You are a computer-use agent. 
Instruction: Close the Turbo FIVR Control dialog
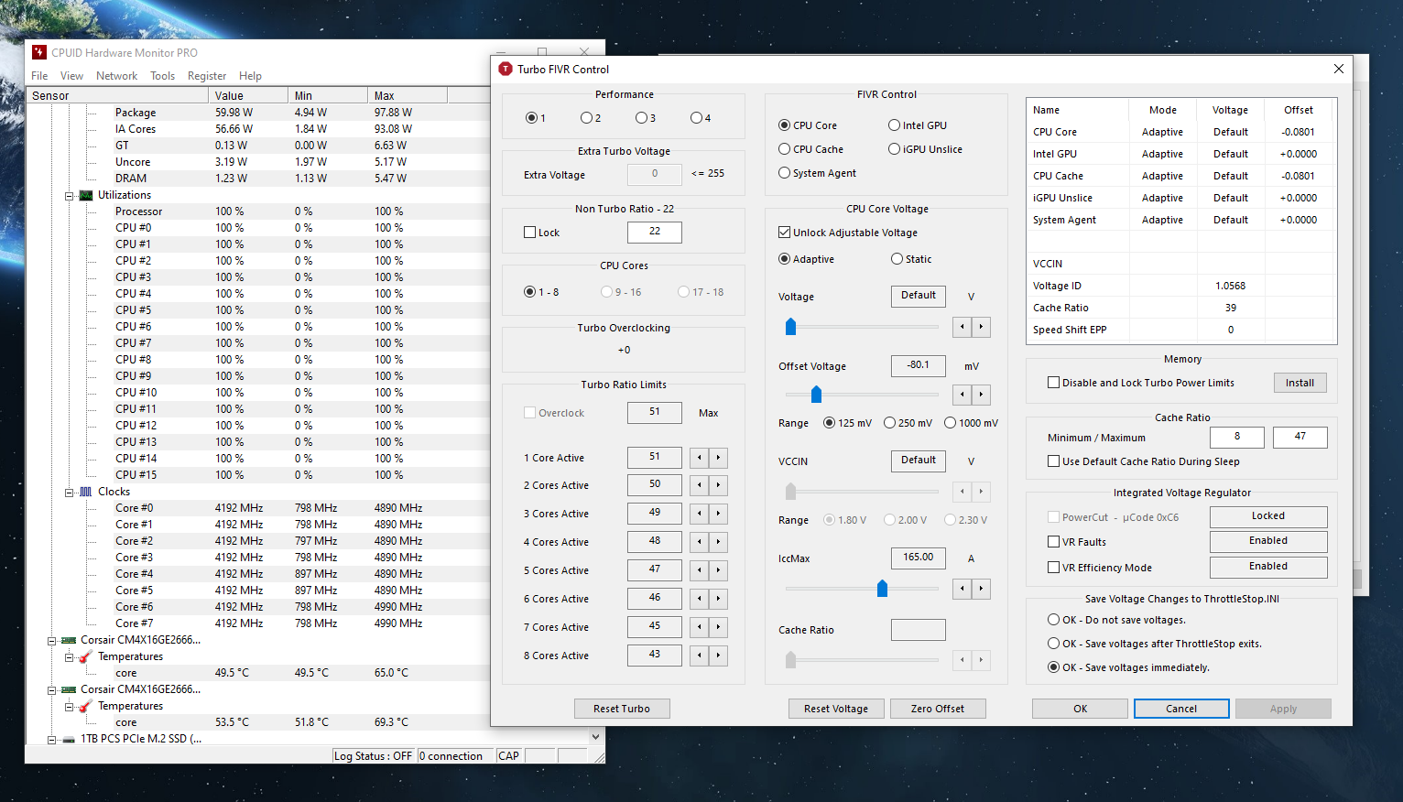[1339, 69]
